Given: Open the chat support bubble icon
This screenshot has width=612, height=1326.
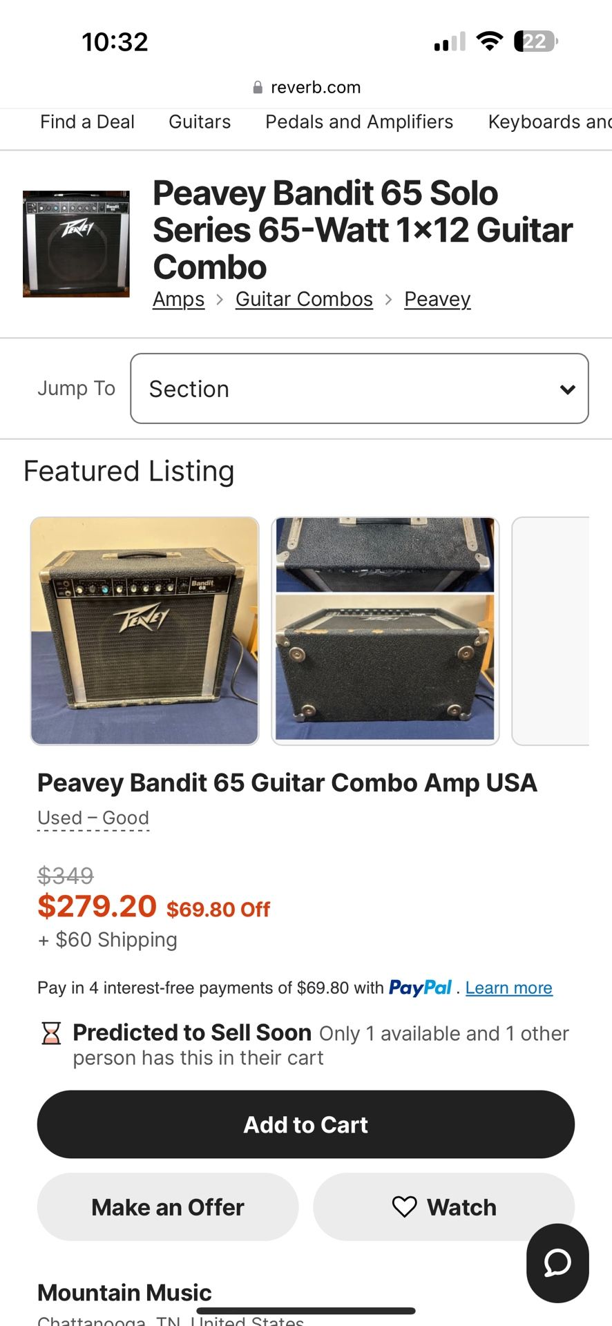Looking at the screenshot, I should coord(557,1262).
